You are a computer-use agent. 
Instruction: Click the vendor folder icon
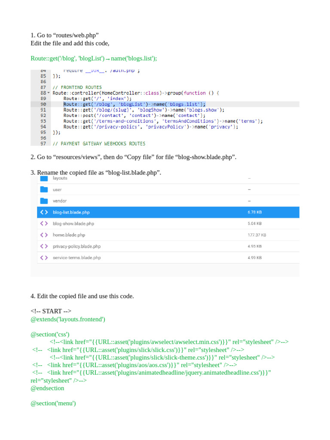[44, 201]
